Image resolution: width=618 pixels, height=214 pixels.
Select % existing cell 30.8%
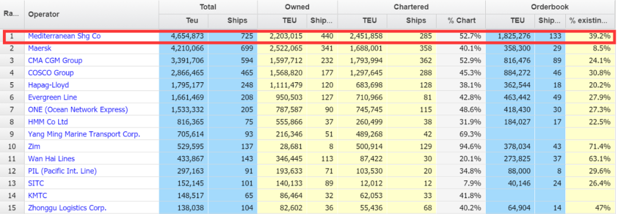590,73
